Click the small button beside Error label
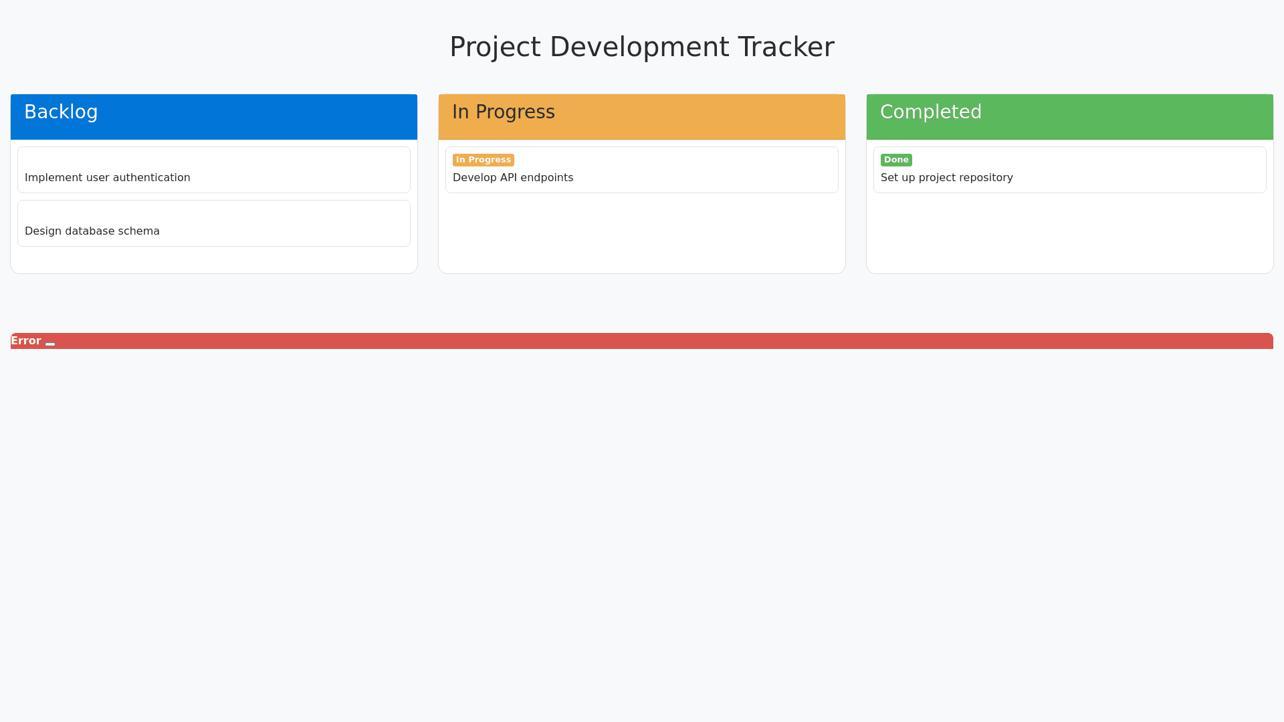 click(x=50, y=344)
